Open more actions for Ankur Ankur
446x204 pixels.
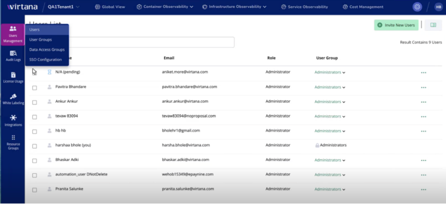pyautogui.click(x=424, y=102)
